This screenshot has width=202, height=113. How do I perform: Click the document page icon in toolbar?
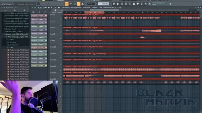[134, 4]
